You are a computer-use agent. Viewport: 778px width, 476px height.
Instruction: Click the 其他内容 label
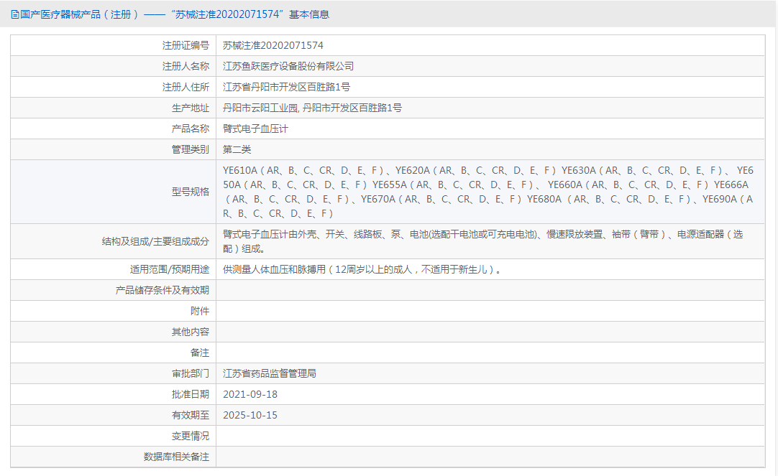tap(191, 332)
